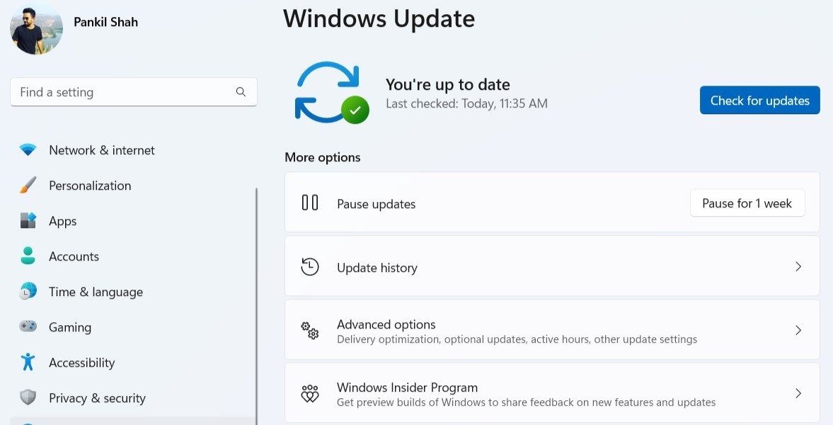Open the Gaming settings section
Viewport: 833px width, 425px height.
pyautogui.click(x=70, y=327)
